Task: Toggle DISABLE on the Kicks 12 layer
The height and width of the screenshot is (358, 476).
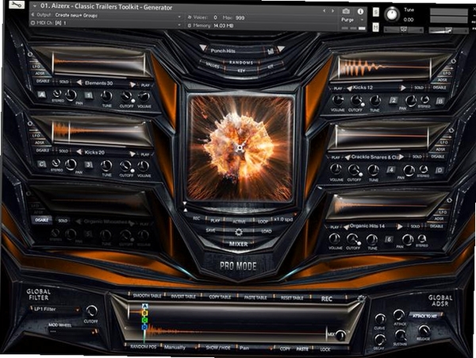Action: 440,87
